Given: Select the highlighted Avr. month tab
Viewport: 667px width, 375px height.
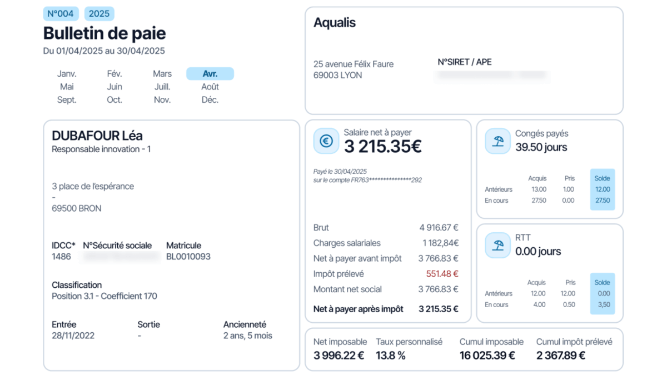Looking at the screenshot, I should 210,74.
